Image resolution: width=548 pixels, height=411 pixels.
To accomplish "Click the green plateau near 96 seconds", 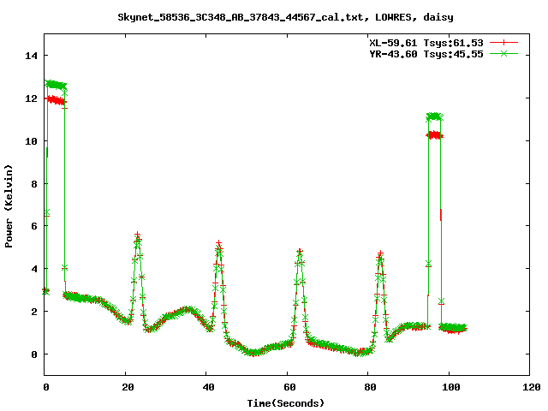I will coord(434,116).
